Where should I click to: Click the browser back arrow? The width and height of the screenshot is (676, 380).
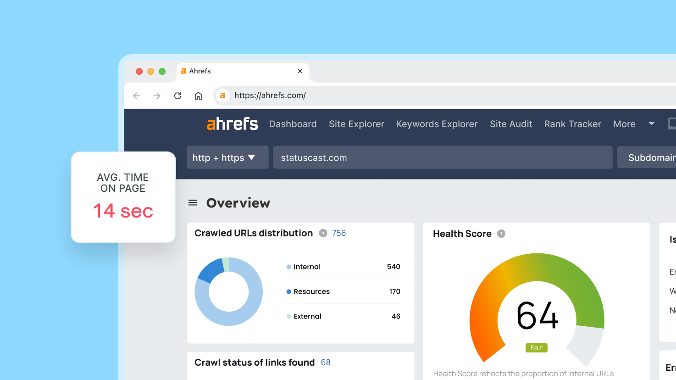[136, 95]
